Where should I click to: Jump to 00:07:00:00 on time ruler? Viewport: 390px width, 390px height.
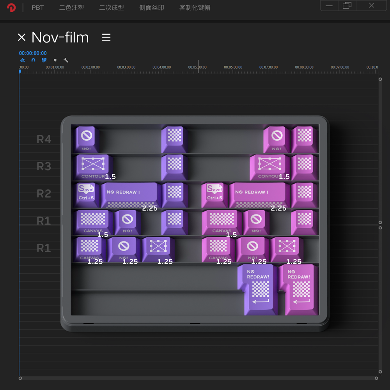(x=268, y=67)
